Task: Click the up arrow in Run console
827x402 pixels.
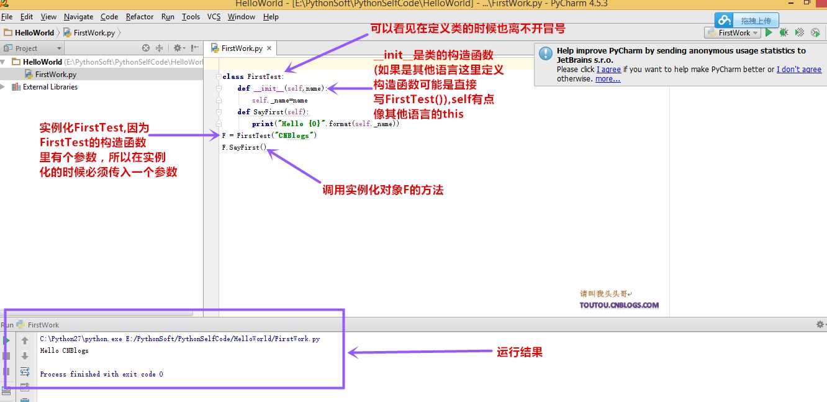Action: [x=25, y=340]
